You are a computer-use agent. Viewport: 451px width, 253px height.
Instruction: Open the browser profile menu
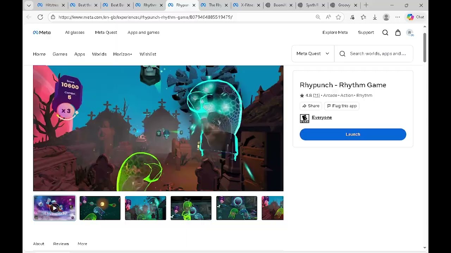[x=386, y=17]
